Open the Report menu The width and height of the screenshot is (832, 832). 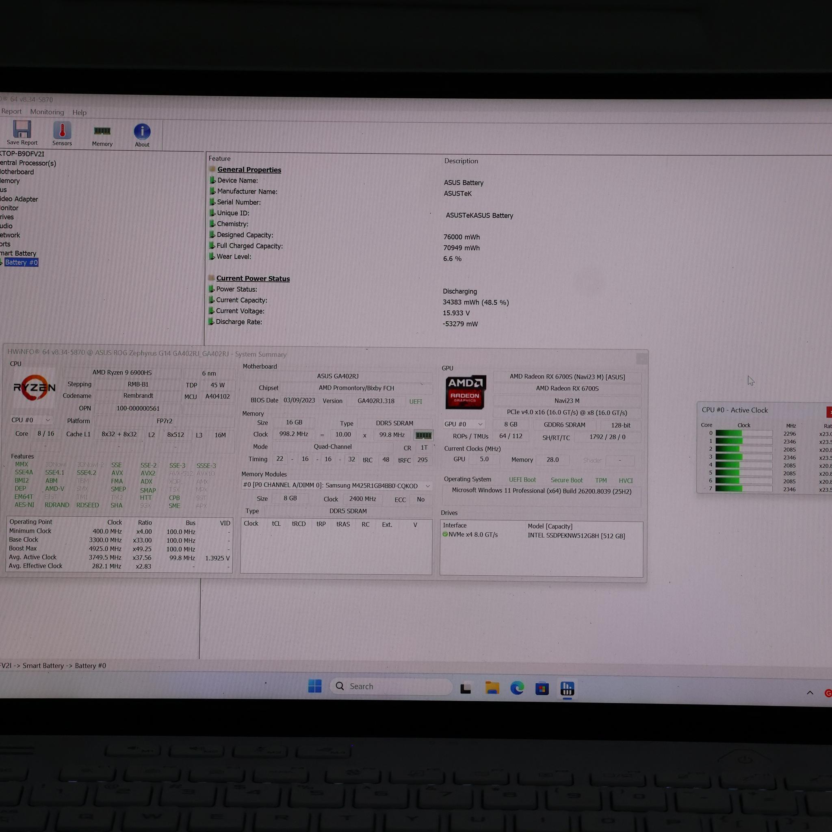click(x=11, y=111)
